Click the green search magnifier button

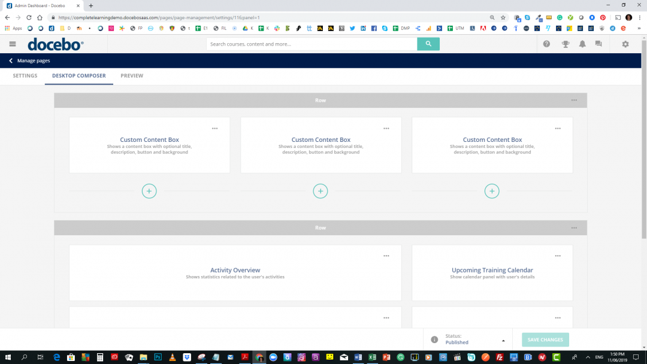click(x=428, y=44)
